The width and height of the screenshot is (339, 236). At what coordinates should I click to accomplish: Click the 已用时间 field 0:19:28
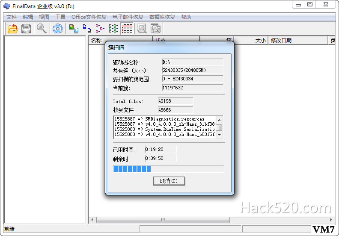click(161, 149)
